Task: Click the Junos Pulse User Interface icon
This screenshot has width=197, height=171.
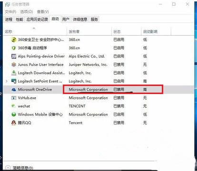Action: point(14,65)
